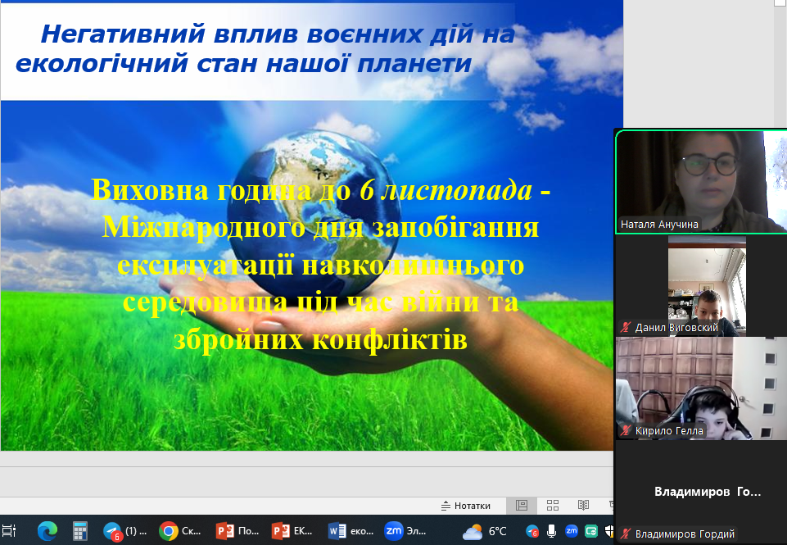Open the Нотатки notes pane
The width and height of the screenshot is (787, 545).
point(466,506)
